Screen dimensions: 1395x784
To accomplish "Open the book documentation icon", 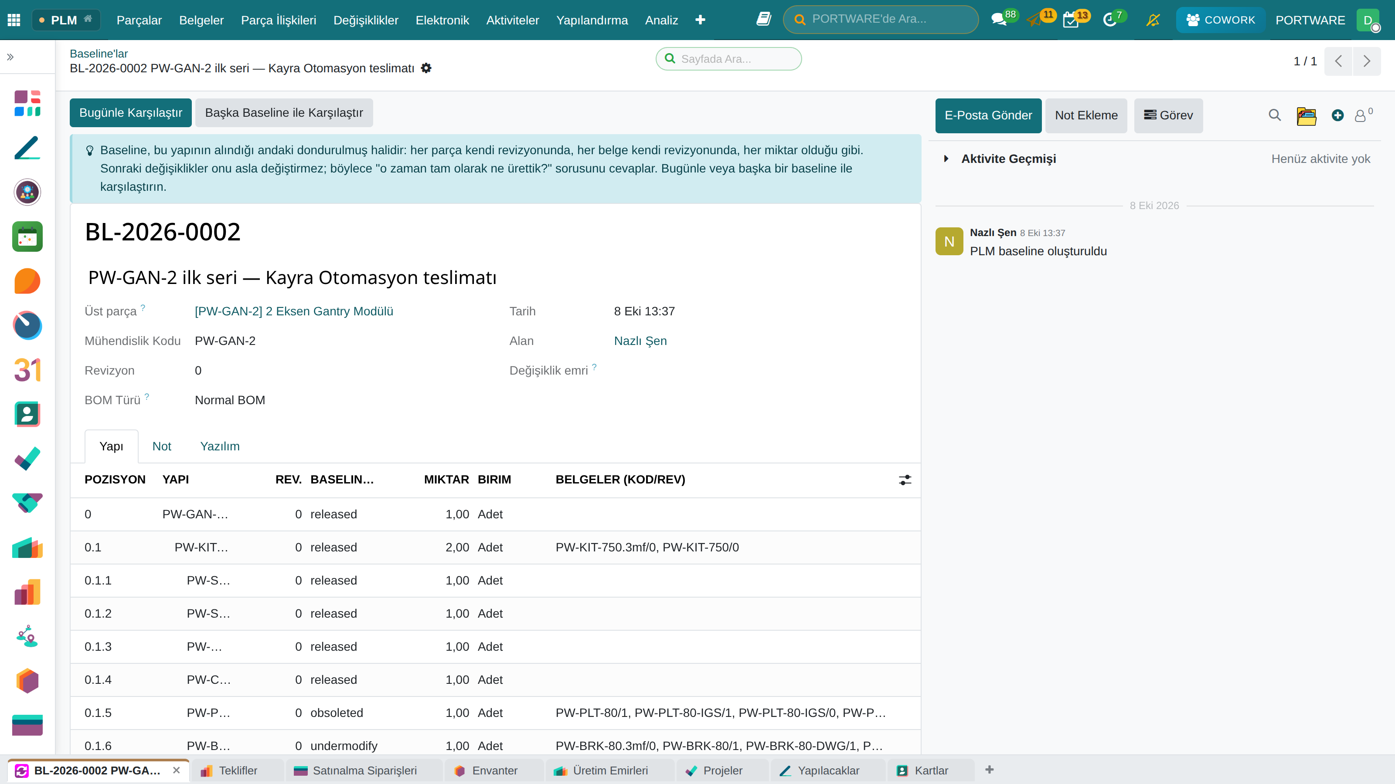I will pos(764,20).
